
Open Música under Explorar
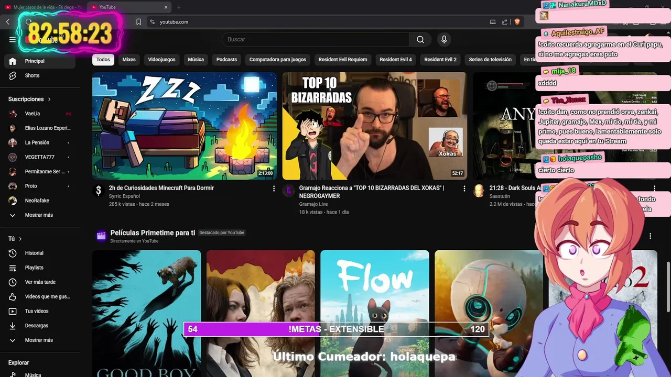click(40, 374)
